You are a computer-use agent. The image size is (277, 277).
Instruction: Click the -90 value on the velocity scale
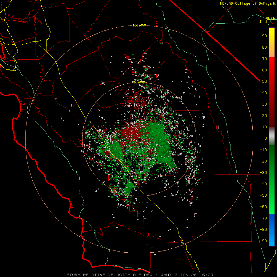point(263,241)
